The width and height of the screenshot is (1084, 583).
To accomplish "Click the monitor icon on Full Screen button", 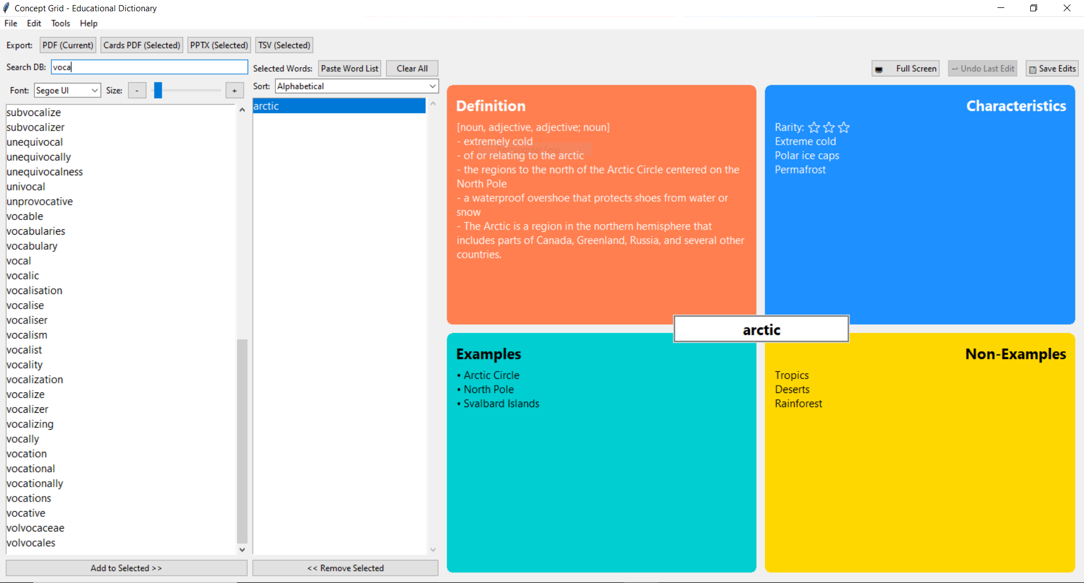I will [x=880, y=68].
